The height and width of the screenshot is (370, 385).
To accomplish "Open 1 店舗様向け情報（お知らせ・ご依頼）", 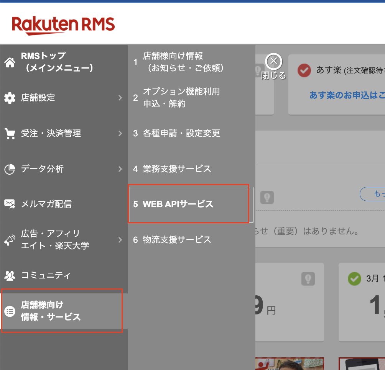I will coord(191,62).
